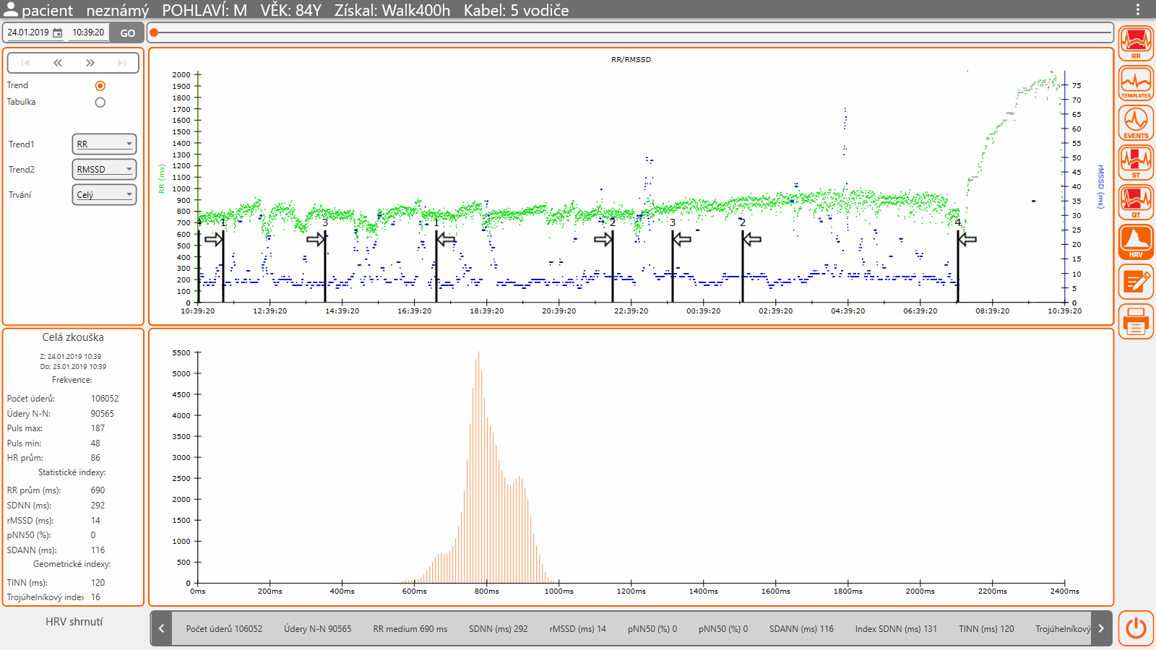Click the Puls min value 48
The width and height of the screenshot is (1156, 650).
[x=95, y=443]
